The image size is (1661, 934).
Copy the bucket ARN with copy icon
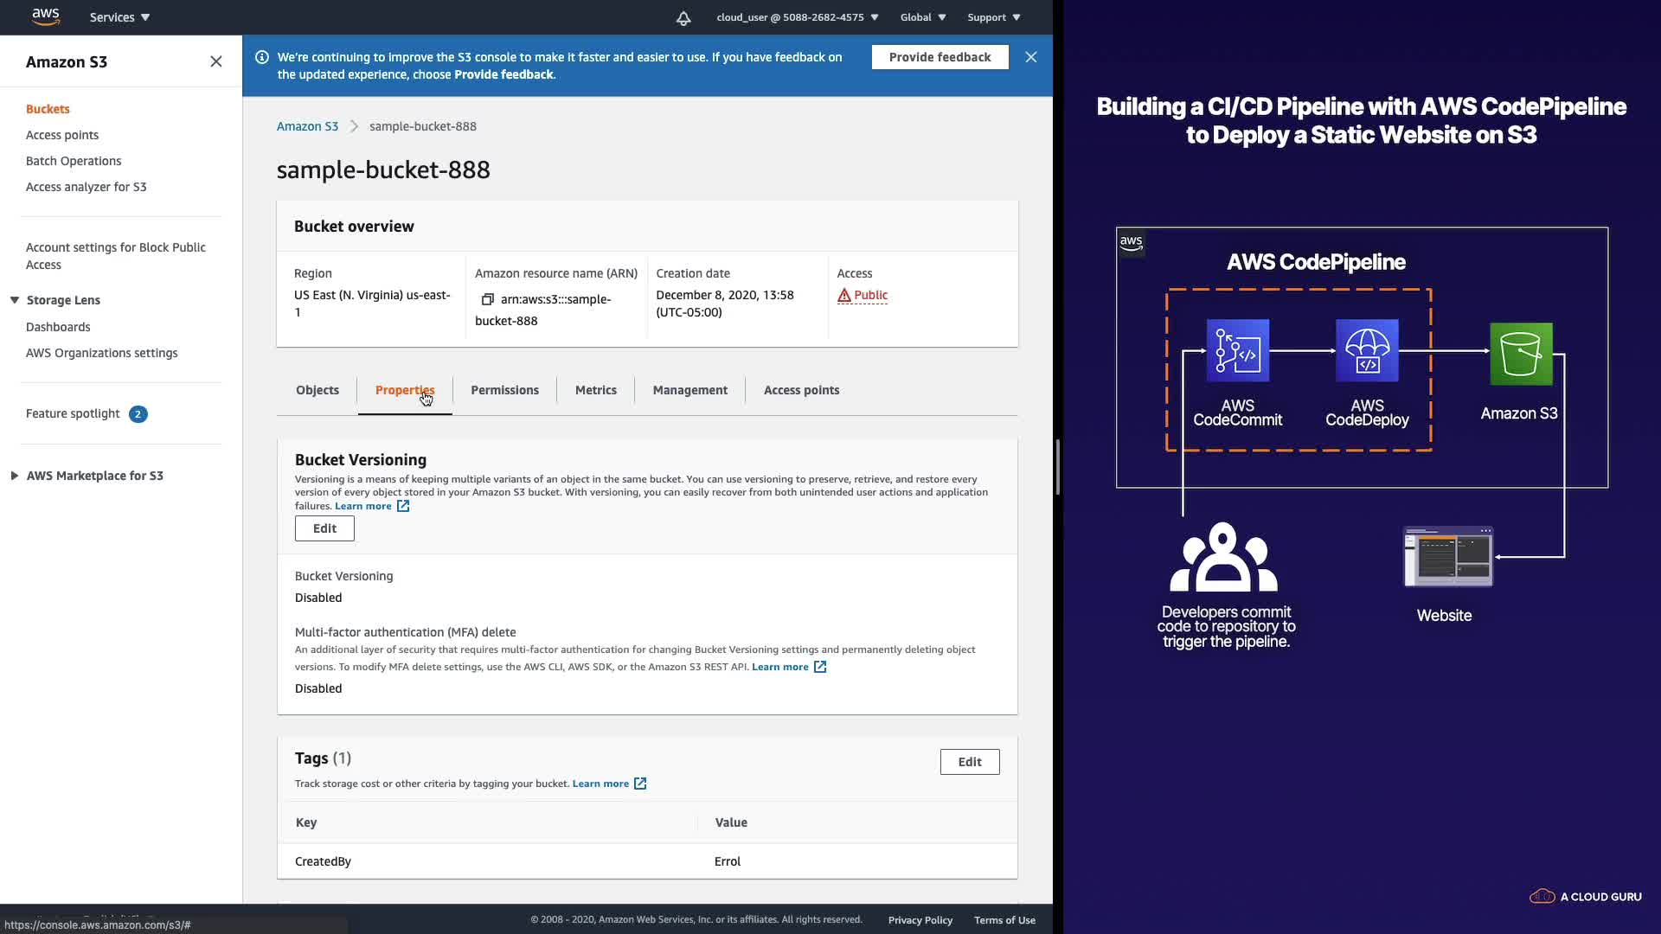[488, 299]
